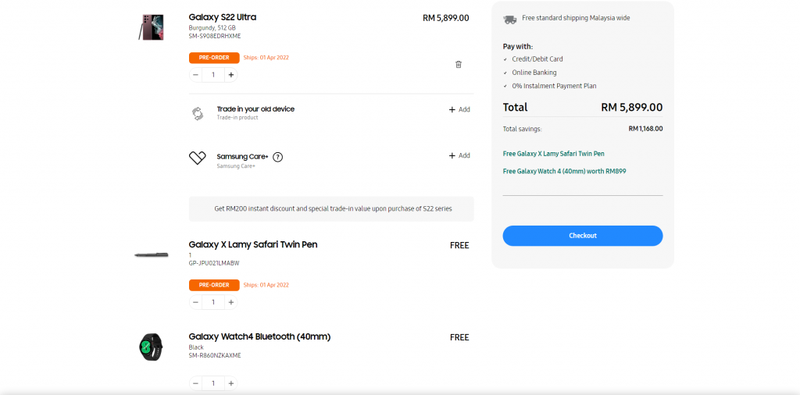Decrease Lamy Safari Twin Pen quantity
Screen dimensions: 800x395
[x=195, y=302]
